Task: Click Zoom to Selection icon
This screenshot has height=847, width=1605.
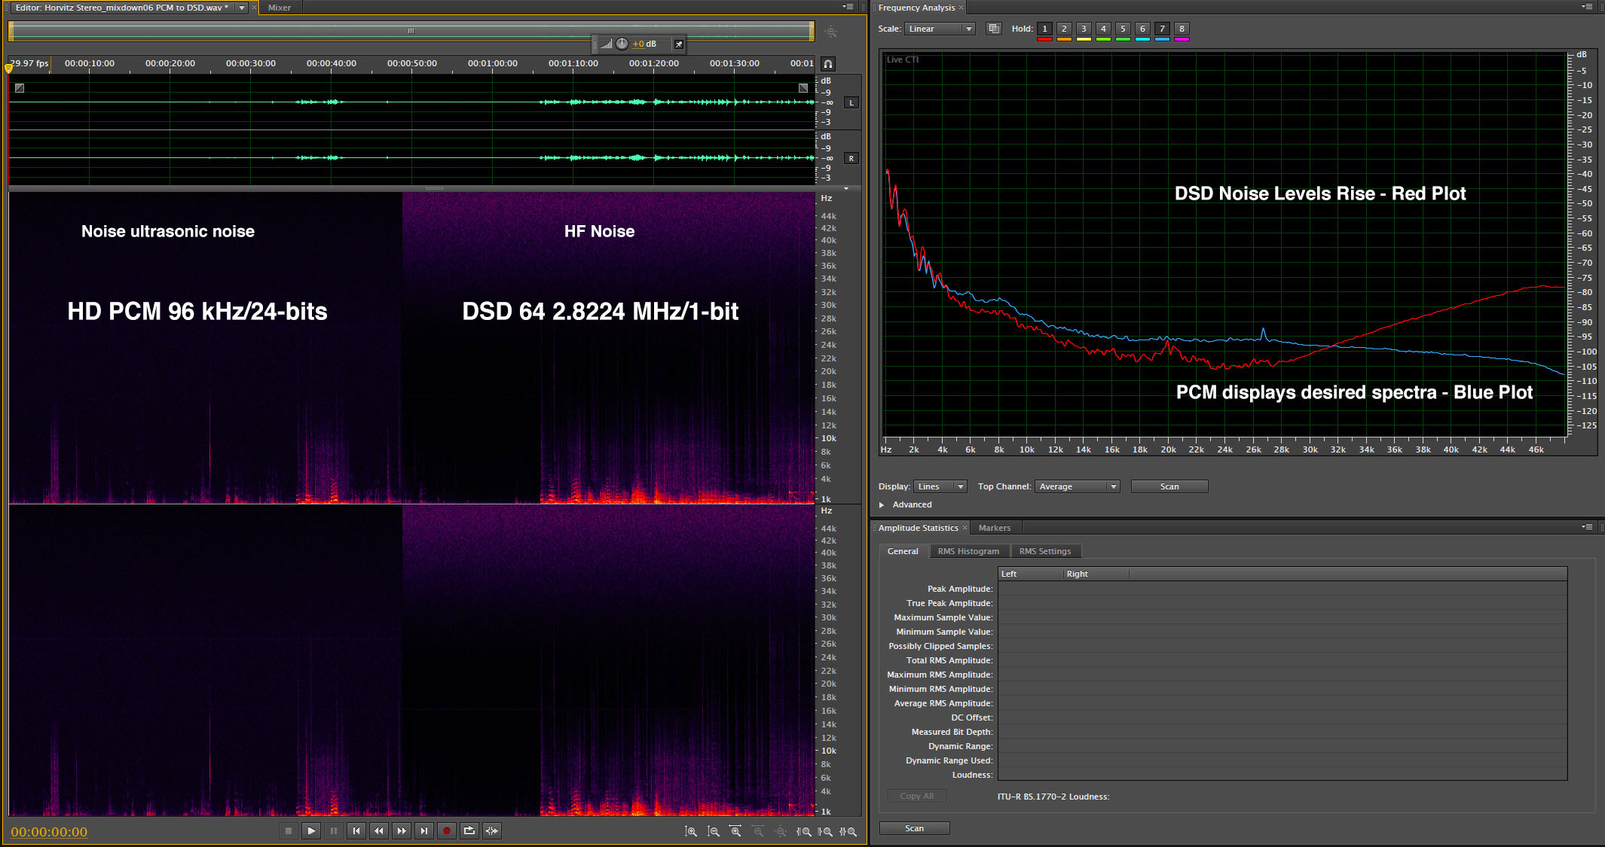Action: [848, 831]
